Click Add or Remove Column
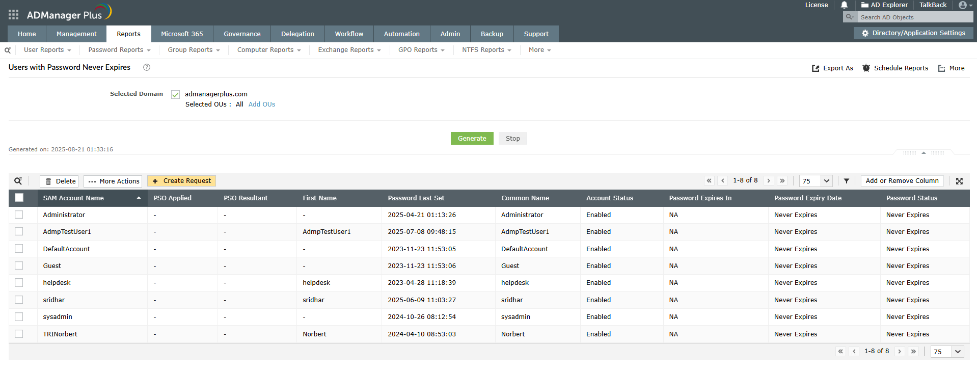This screenshot has width=977, height=371. (902, 181)
